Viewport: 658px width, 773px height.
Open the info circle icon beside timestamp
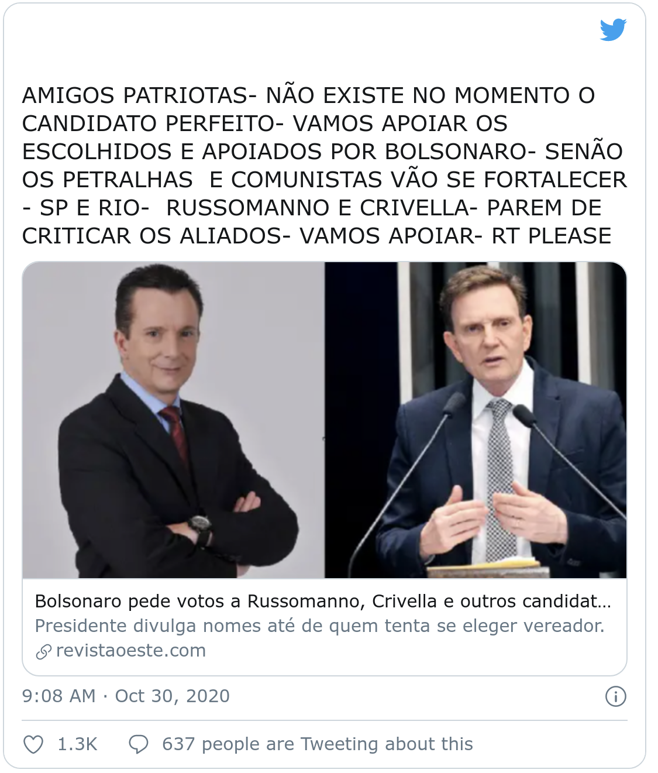pyautogui.click(x=615, y=696)
